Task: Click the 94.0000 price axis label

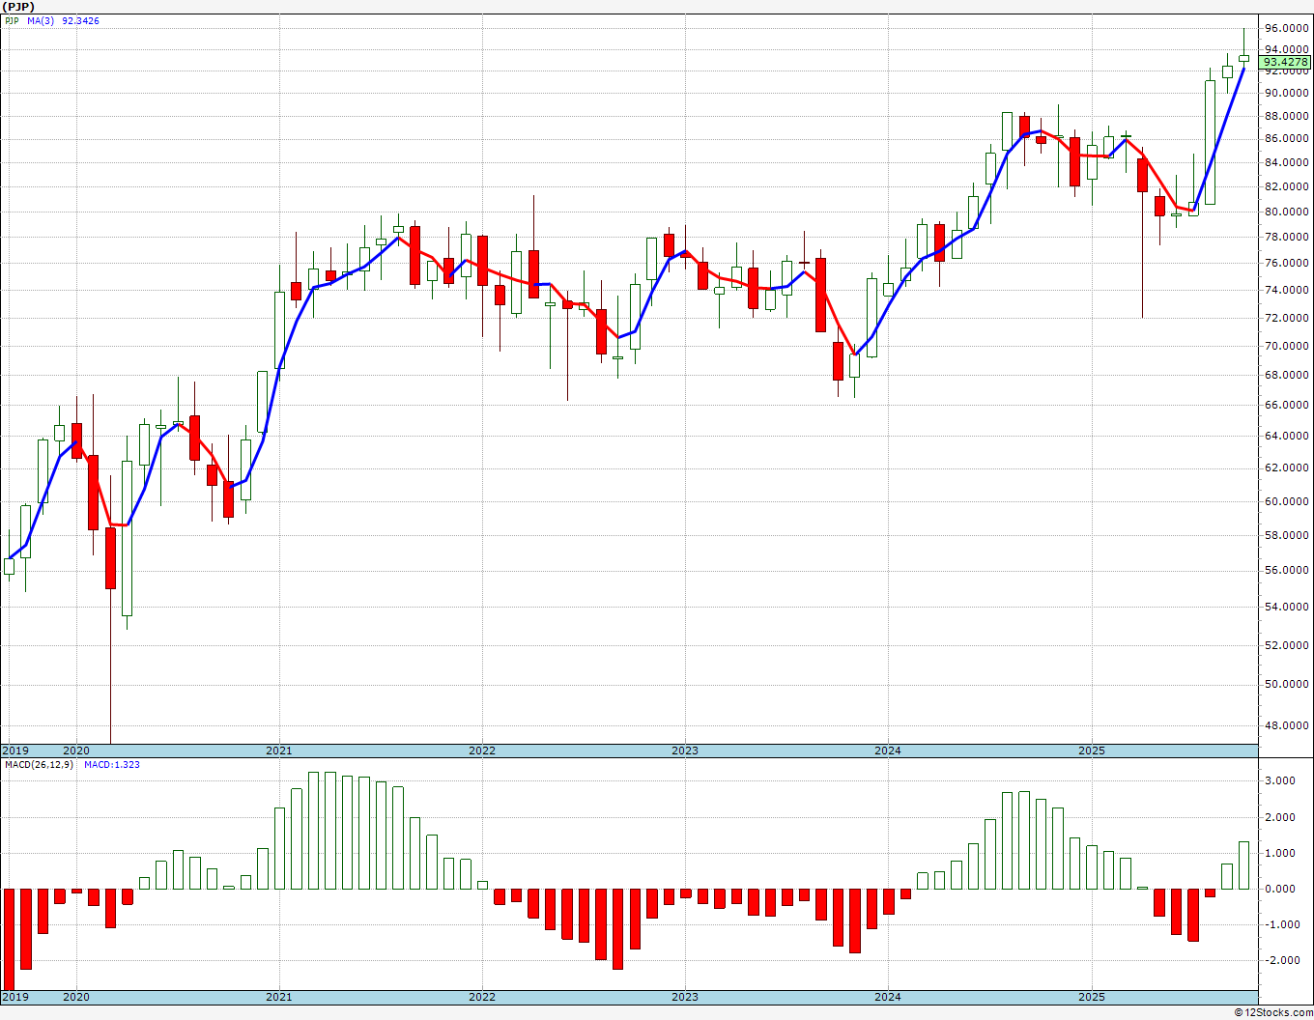Action: point(1287,50)
